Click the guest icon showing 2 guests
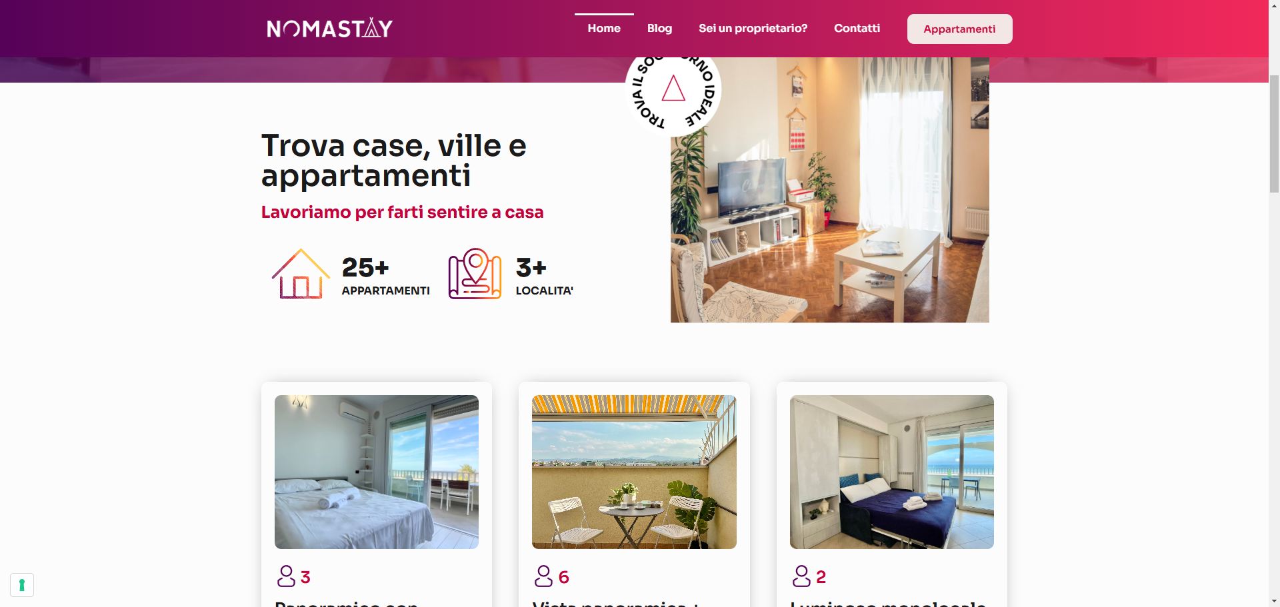 point(801,576)
